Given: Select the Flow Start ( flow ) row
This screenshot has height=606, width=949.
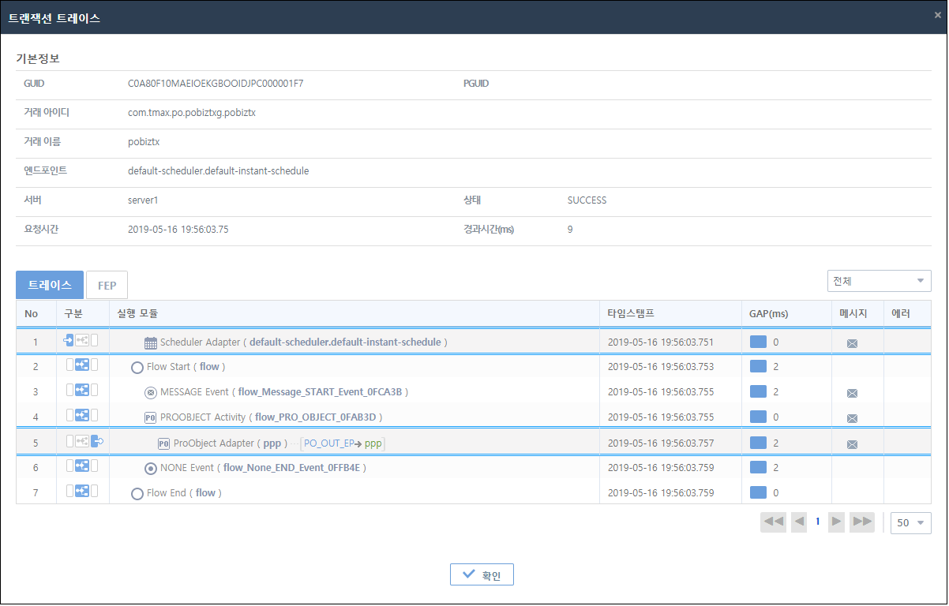Looking at the screenshot, I should tap(184, 367).
